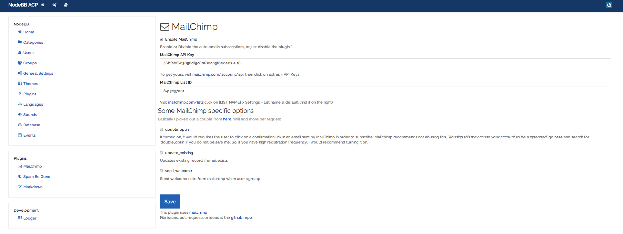Click into the MailChimp API Key field
Viewport: 623px width, 234px height.
click(385, 63)
